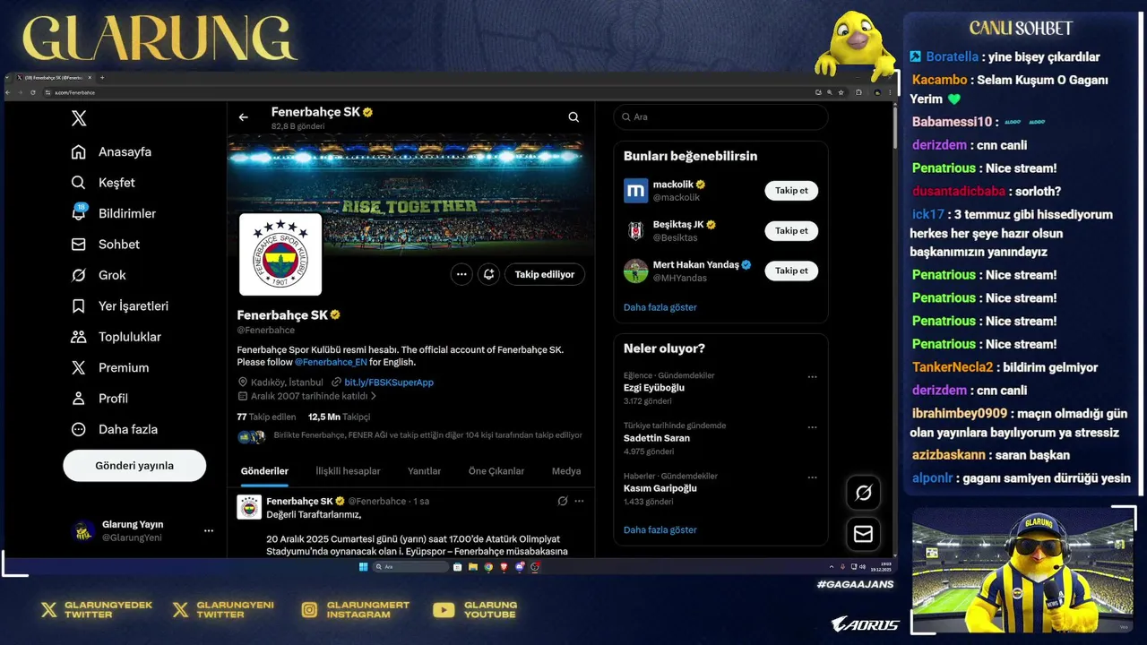This screenshot has width=1147, height=645.
Task: Open Keşfet explore search page
Action: point(103,182)
